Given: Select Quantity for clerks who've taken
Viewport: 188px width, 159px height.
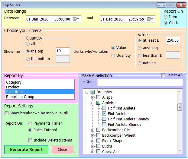Looking at the screenshot, I should click(x=113, y=56).
